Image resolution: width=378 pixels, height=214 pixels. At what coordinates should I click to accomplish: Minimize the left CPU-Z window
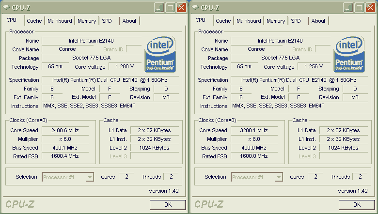tap(159, 8)
